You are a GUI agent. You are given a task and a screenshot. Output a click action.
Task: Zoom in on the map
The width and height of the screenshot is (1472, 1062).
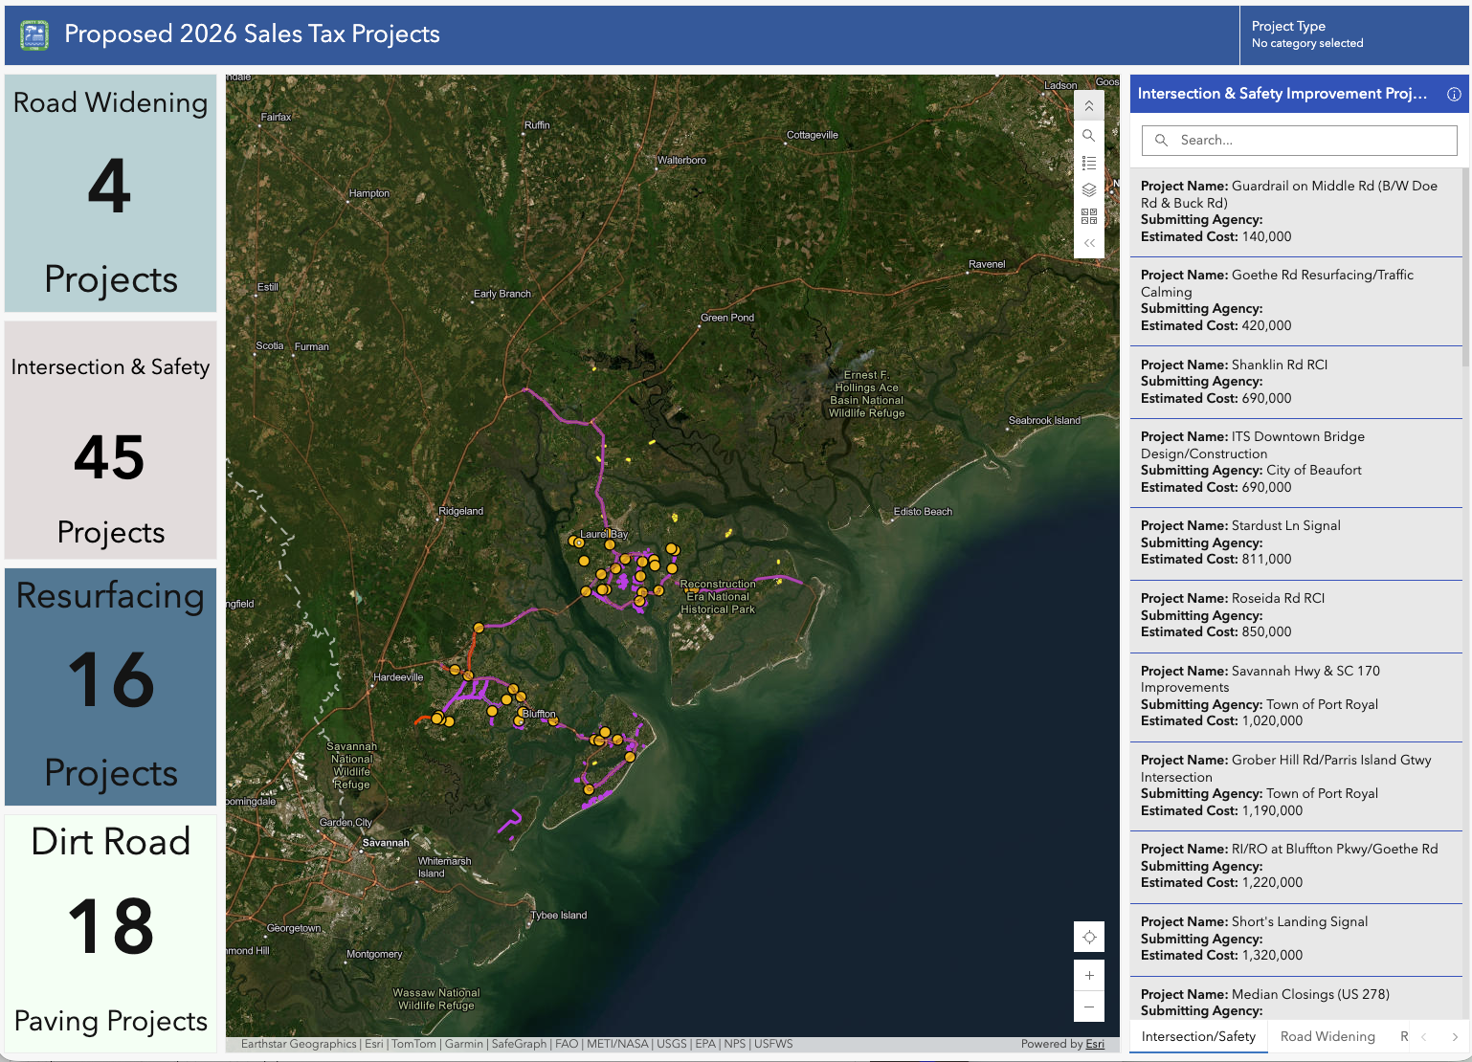[1089, 975]
